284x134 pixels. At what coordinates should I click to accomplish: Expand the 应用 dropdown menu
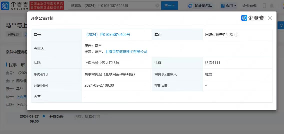229,6
